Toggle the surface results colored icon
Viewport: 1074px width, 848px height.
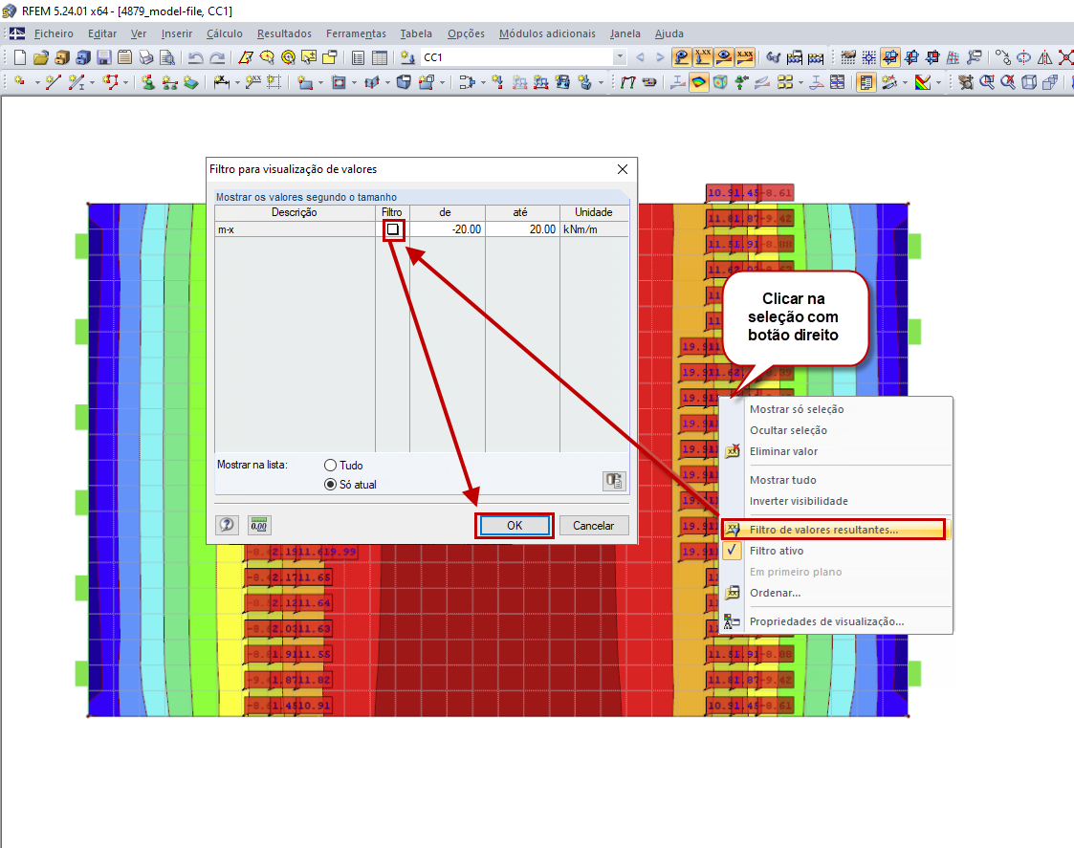point(699,83)
